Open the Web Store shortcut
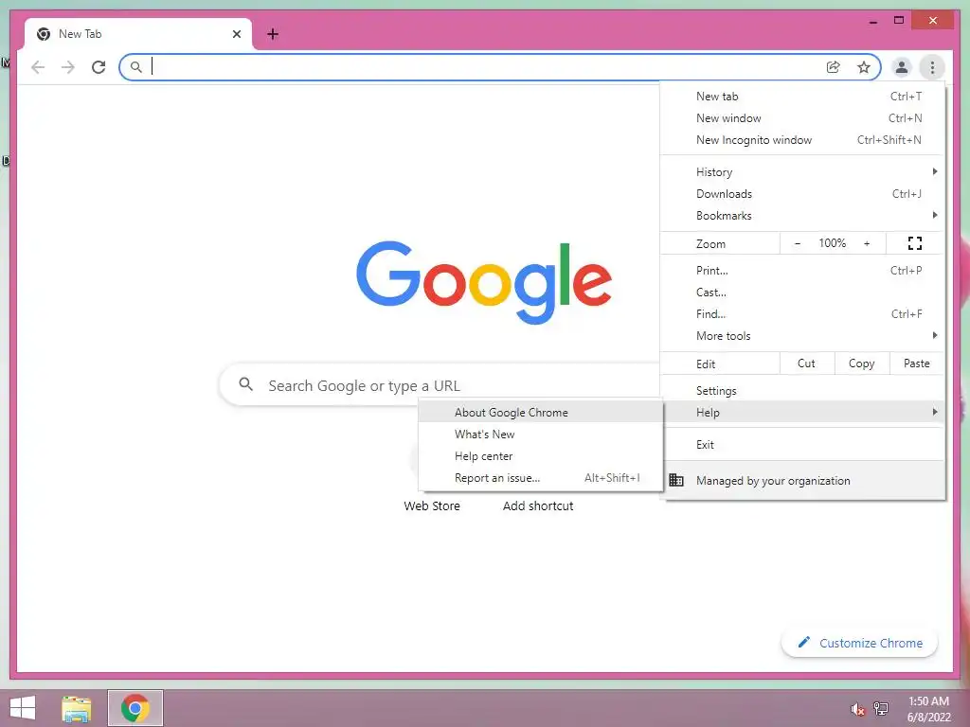 coord(432,505)
